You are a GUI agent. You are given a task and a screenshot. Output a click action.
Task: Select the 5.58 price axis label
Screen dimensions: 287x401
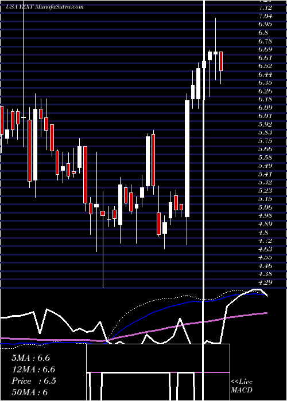[265, 158]
